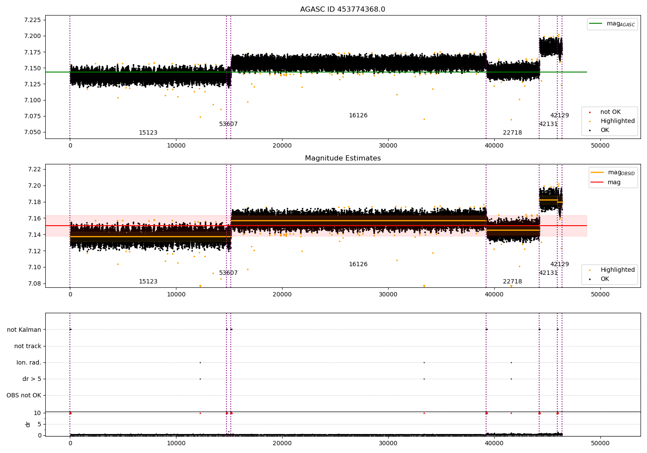647x453 pixels.
Task: Click the 7.08 y-axis tick label
Action: 34,283
